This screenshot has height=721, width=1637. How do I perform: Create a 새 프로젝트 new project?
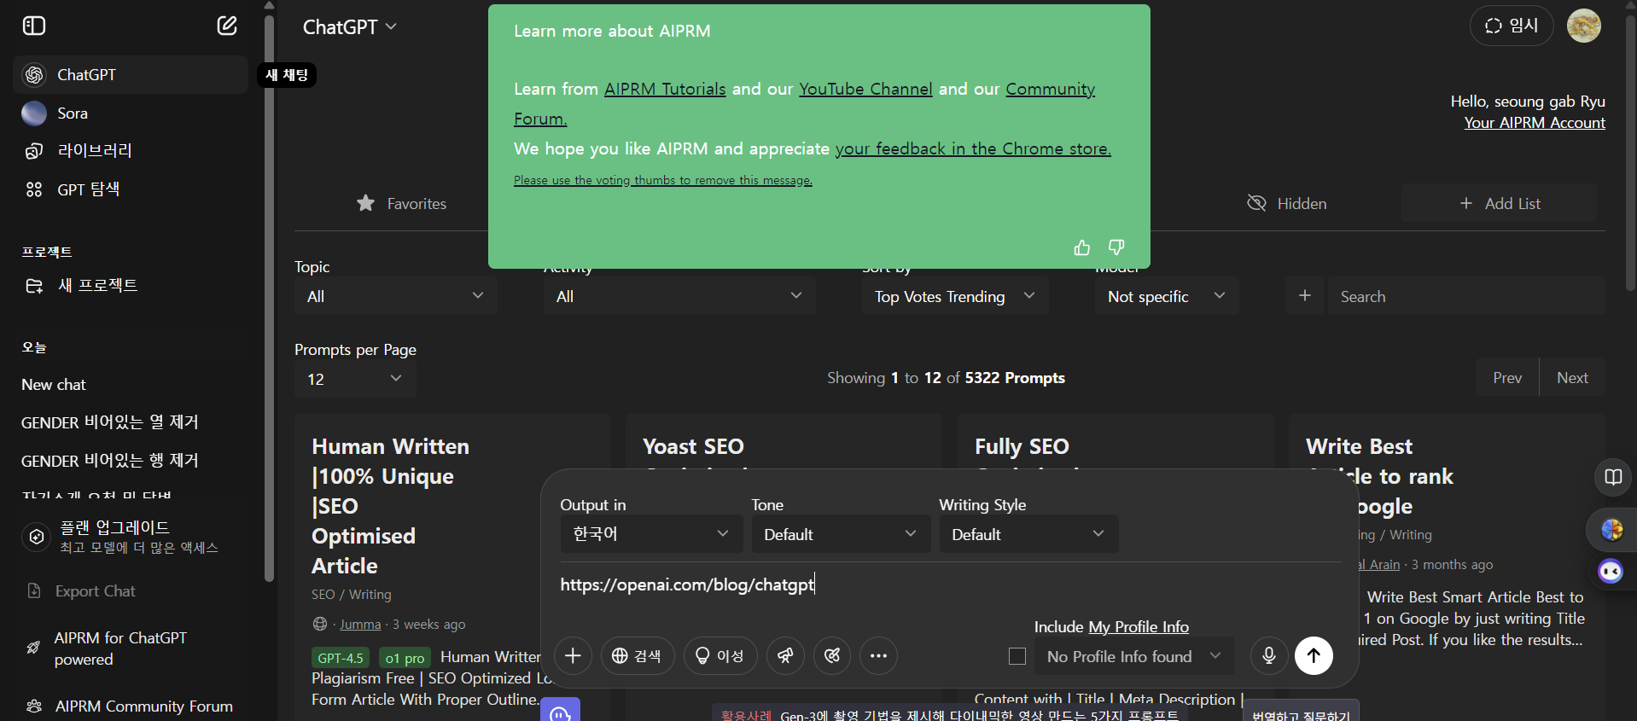pos(131,286)
